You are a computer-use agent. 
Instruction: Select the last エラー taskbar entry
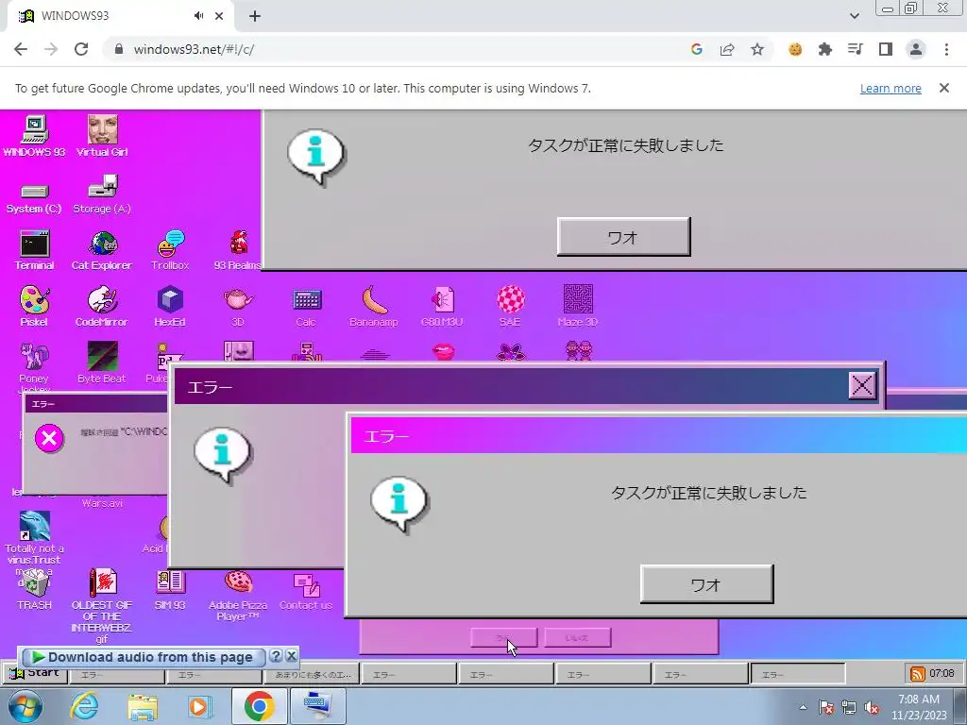click(797, 674)
